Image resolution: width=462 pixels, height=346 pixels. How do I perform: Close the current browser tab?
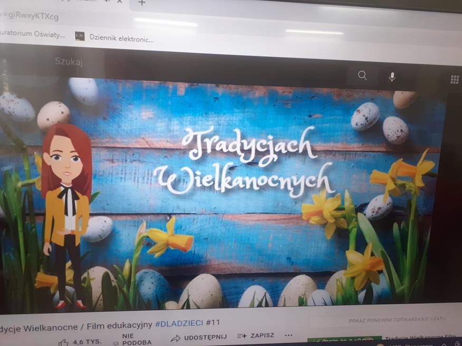pyautogui.click(x=119, y=2)
